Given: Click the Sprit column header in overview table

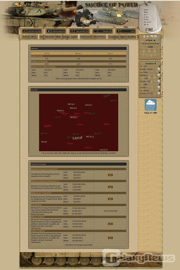Looking at the screenshot, I should pyautogui.click(x=110, y=54).
